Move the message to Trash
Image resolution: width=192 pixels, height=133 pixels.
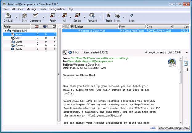pyautogui.click(x=108, y=17)
